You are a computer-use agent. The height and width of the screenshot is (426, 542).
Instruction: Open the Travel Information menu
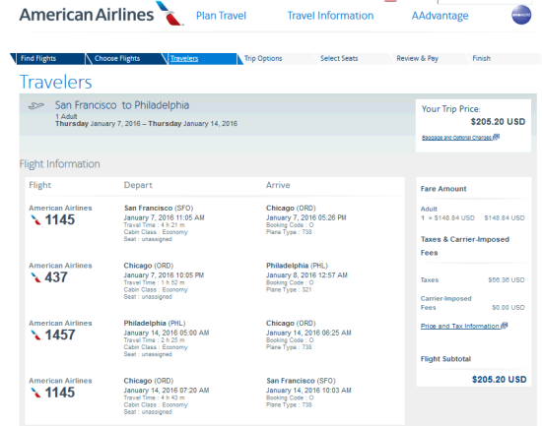pos(330,16)
